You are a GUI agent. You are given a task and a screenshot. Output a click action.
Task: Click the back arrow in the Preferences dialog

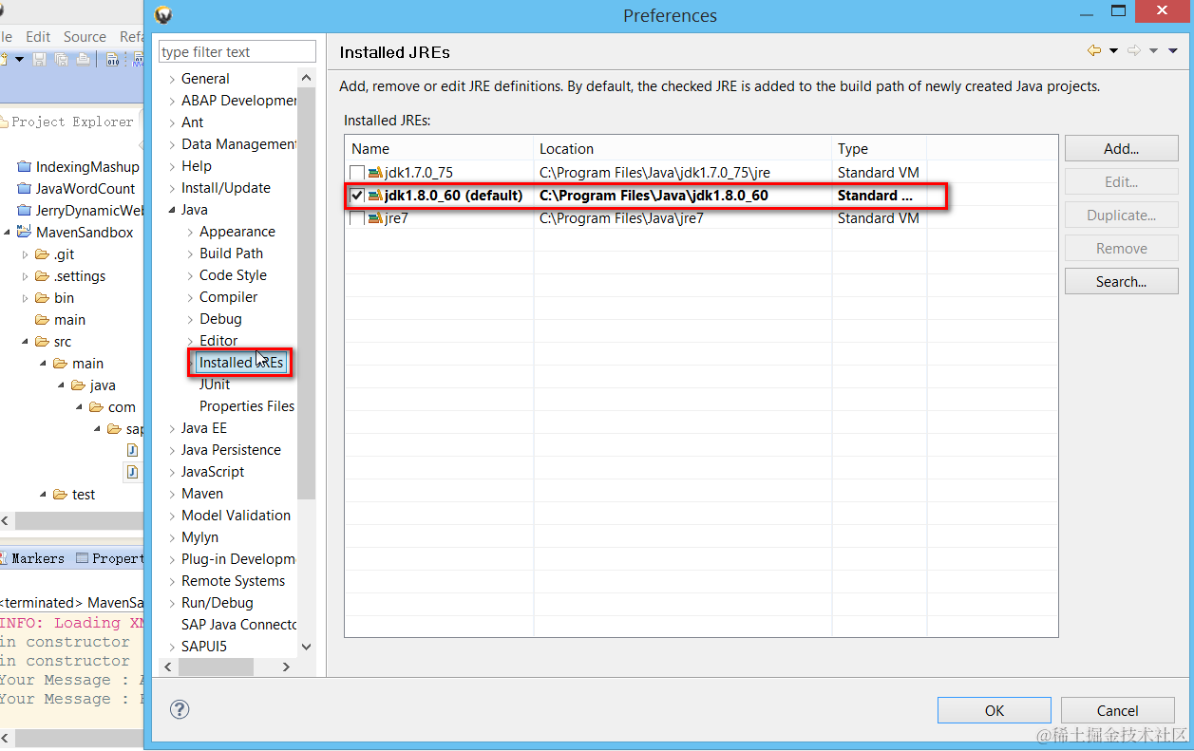click(1094, 50)
